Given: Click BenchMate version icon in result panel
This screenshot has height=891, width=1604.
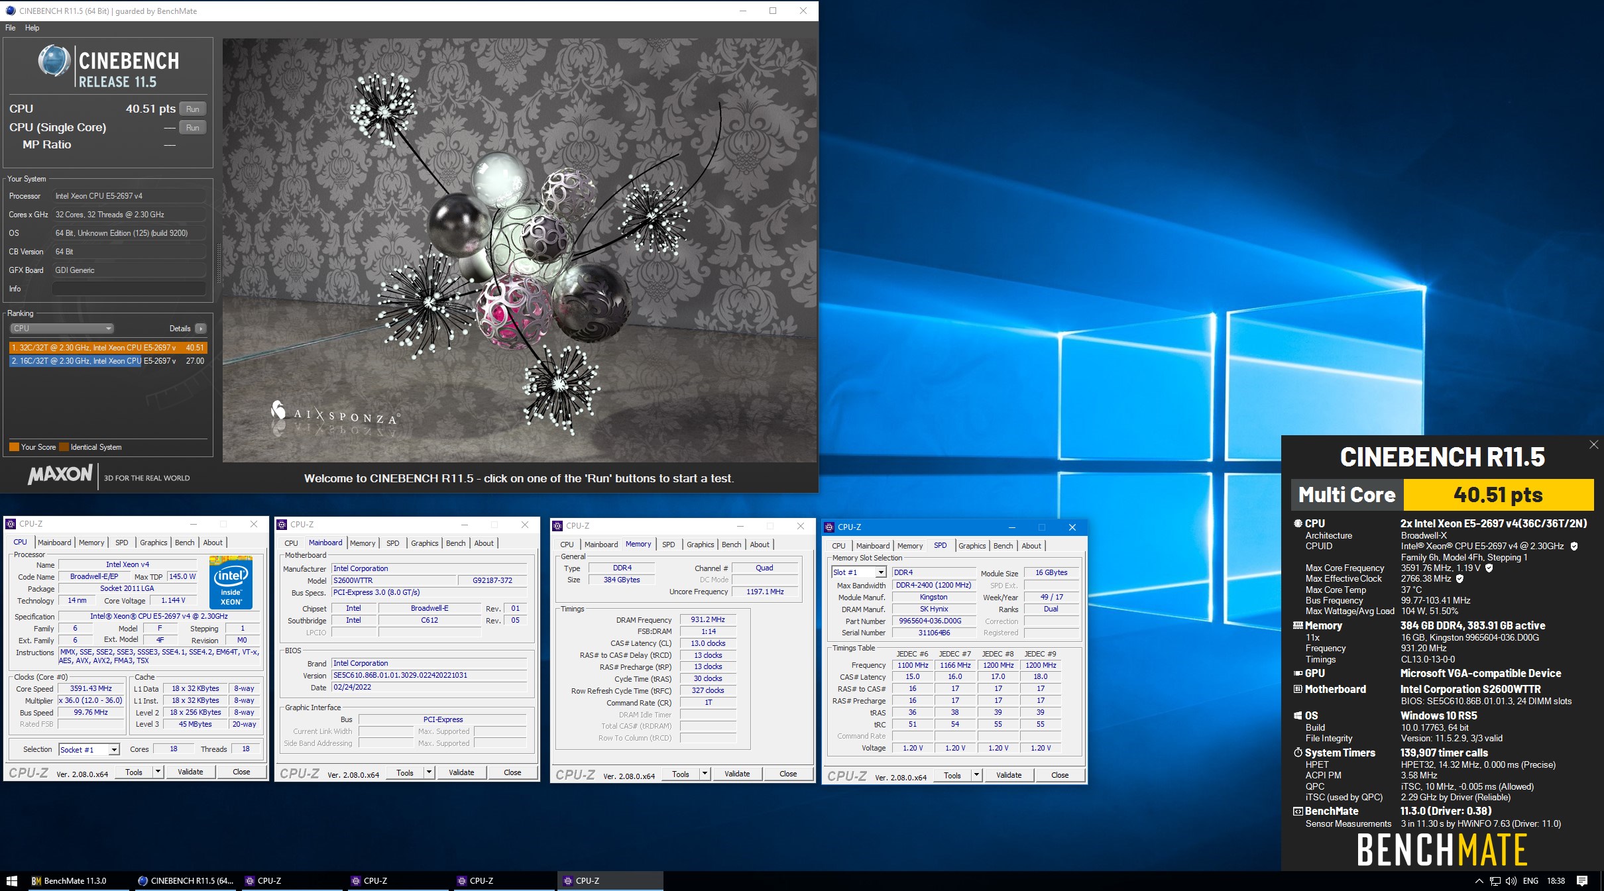Looking at the screenshot, I should click(1298, 812).
